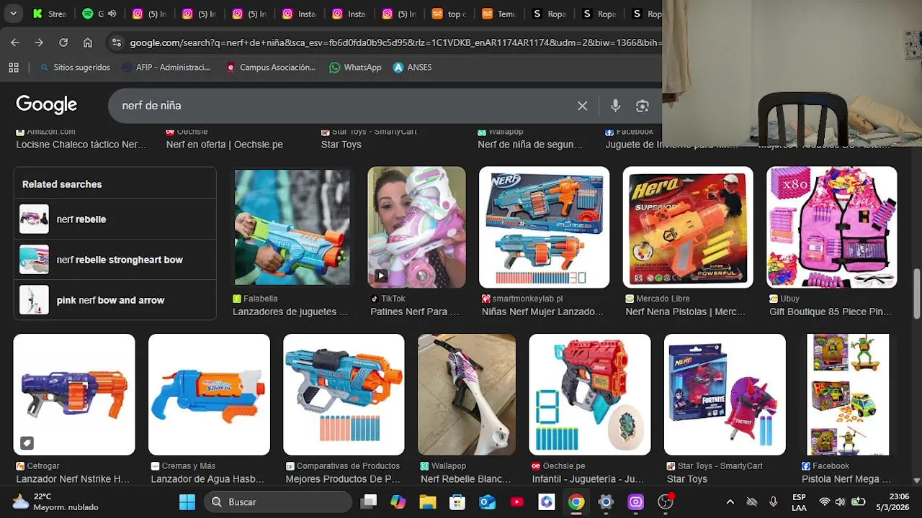Expand hidden system tray icons chevron
This screenshot has height=518, width=922.
coord(730,501)
